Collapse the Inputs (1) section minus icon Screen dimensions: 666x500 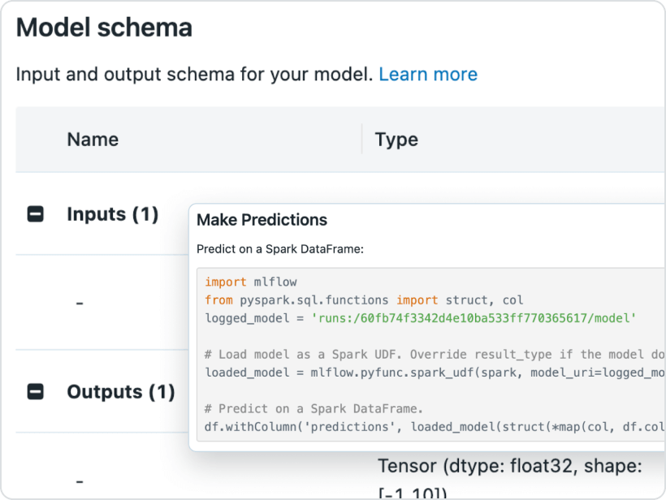[36, 215]
